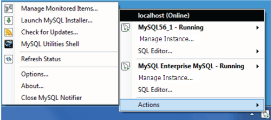Open Manage Monitored Items menu entry
Viewport: 271px width, 120px height.
[x=59, y=9]
